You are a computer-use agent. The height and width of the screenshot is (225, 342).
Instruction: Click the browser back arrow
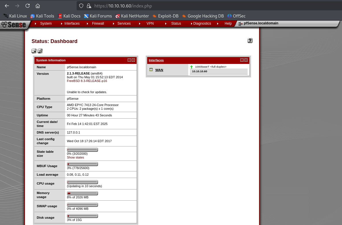click(7, 6)
